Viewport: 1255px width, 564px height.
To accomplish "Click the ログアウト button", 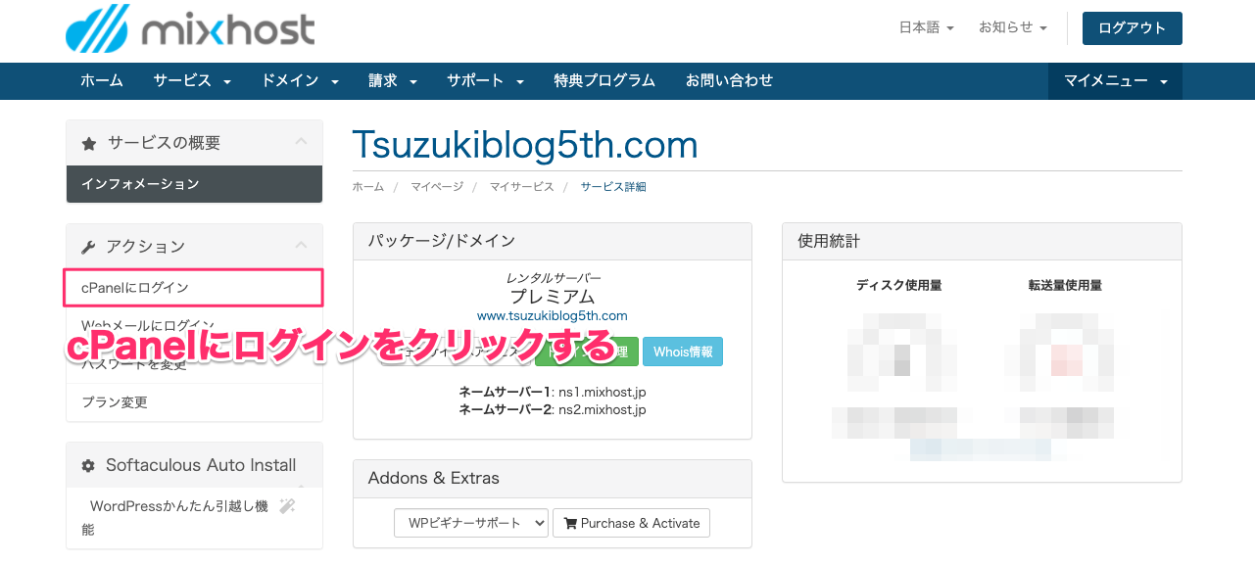I will (x=1132, y=28).
